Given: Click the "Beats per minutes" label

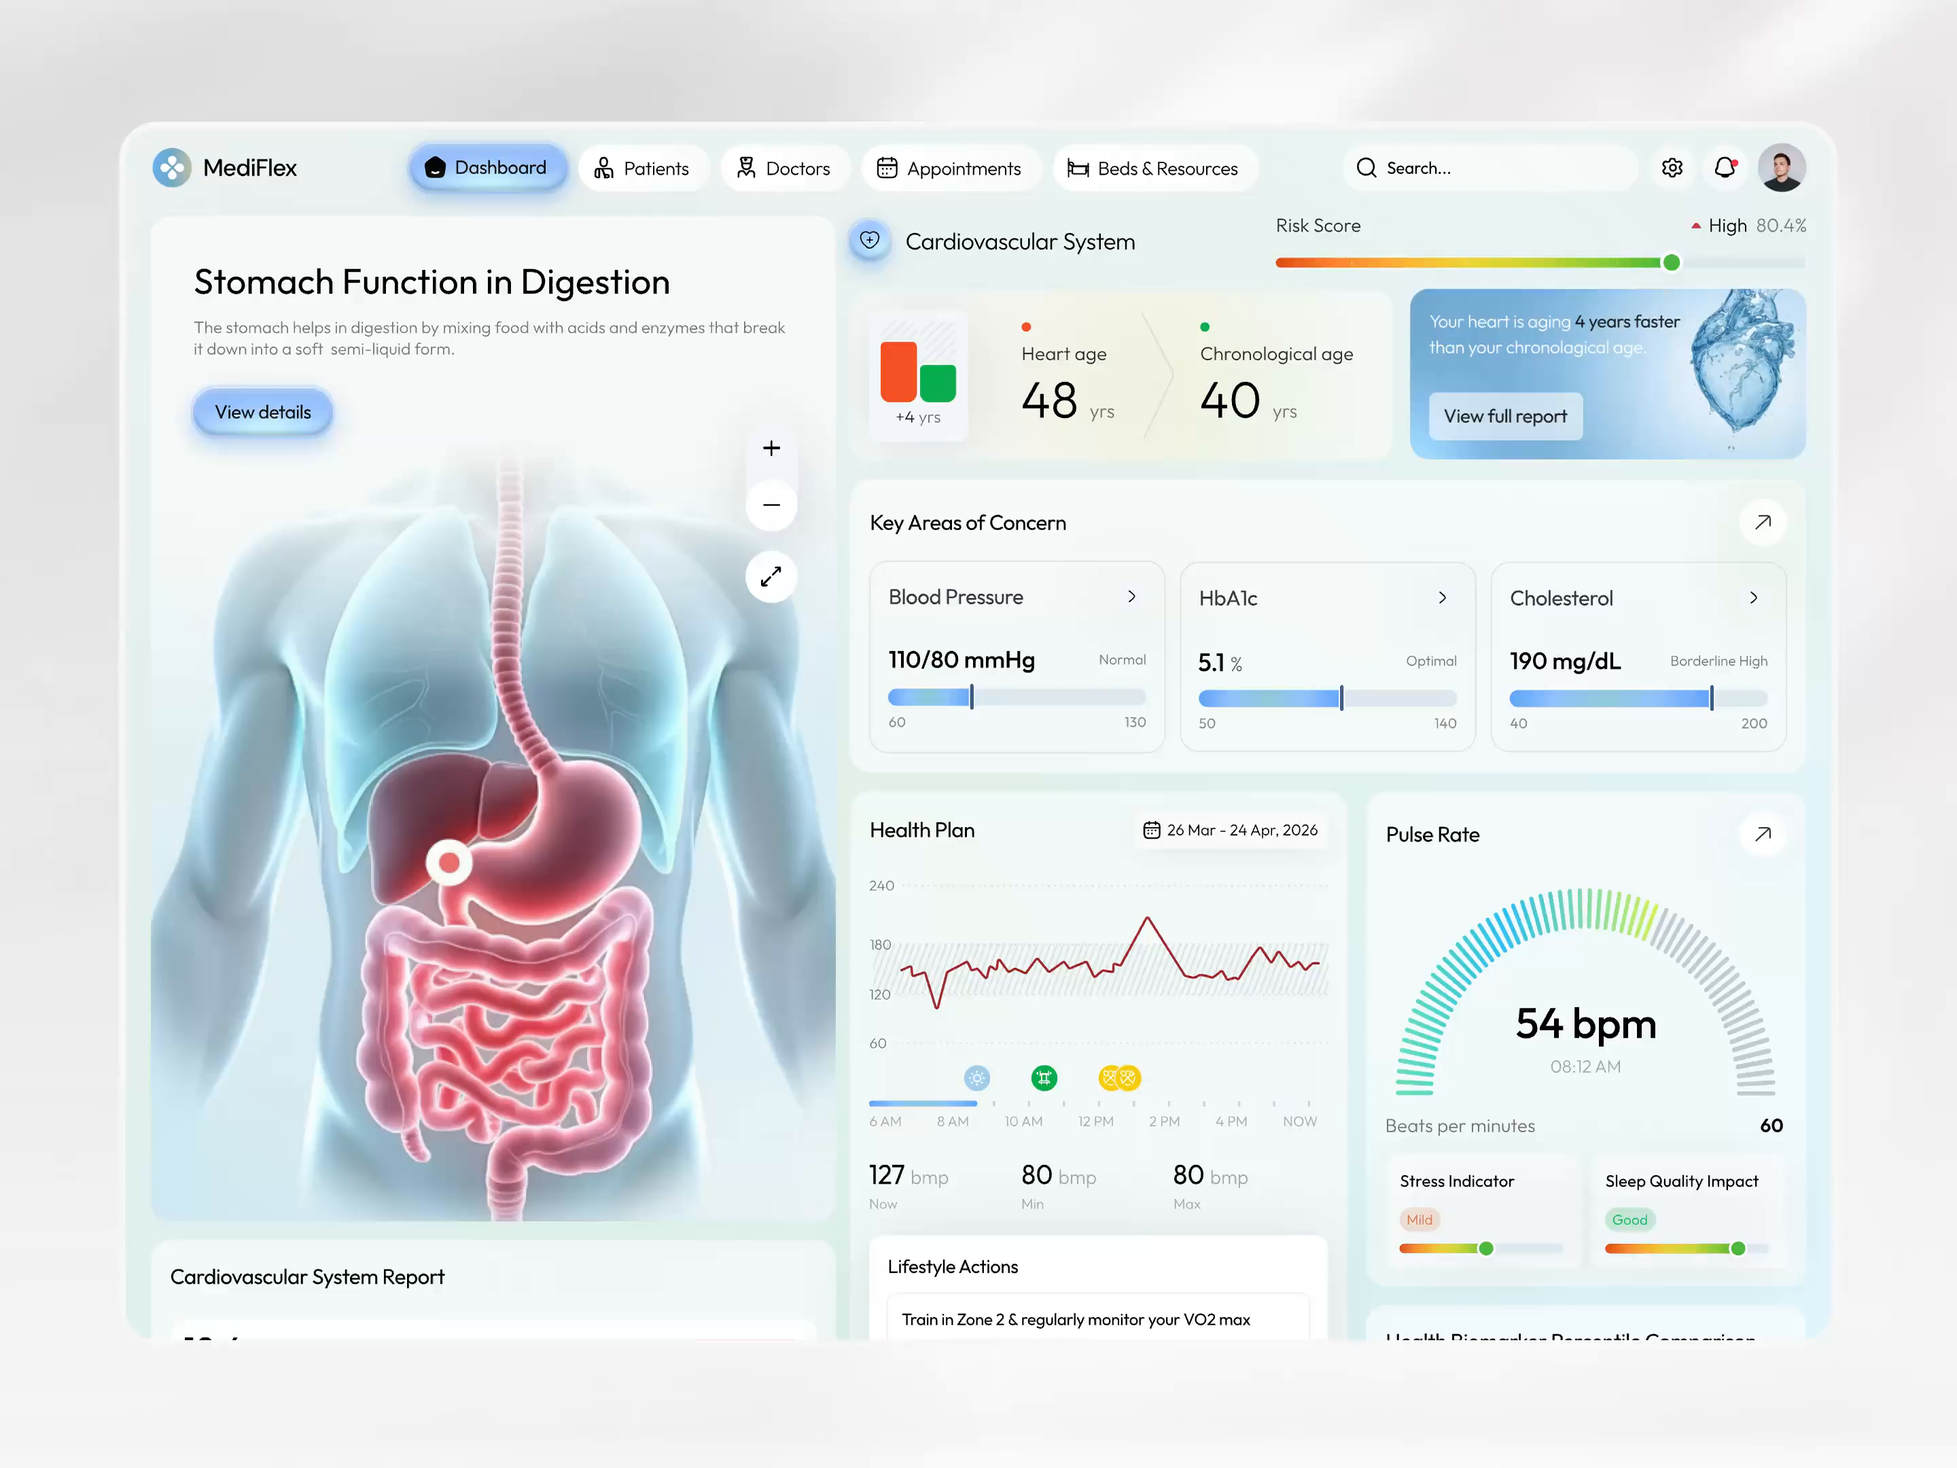Looking at the screenshot, I should pyautogui.click(x=1460, y=1125).
